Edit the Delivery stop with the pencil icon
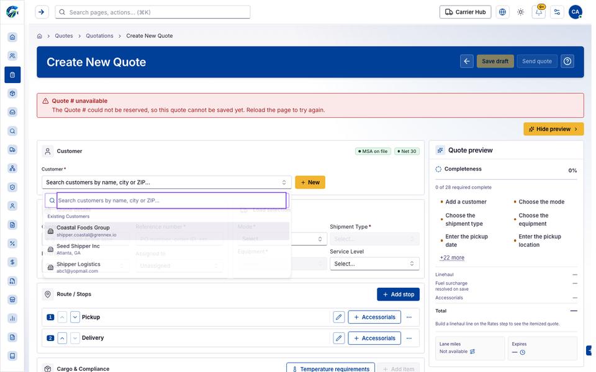Screen dimensions: 596x372 coord(339,338)
